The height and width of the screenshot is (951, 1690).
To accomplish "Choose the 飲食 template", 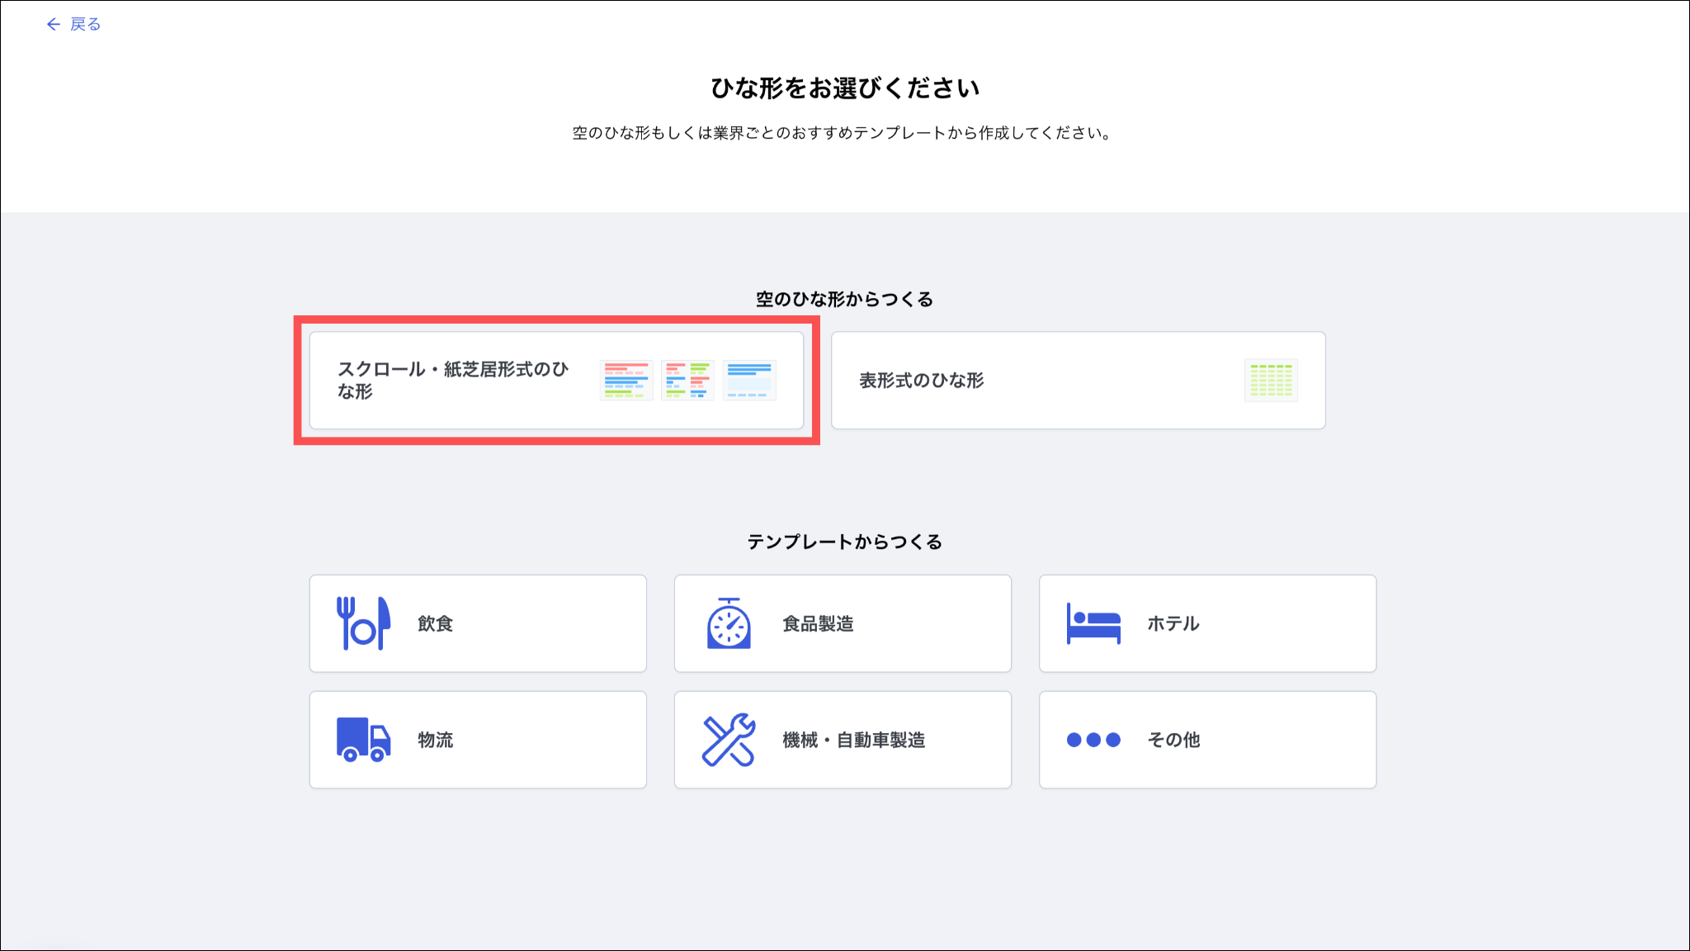I will 435,624.
